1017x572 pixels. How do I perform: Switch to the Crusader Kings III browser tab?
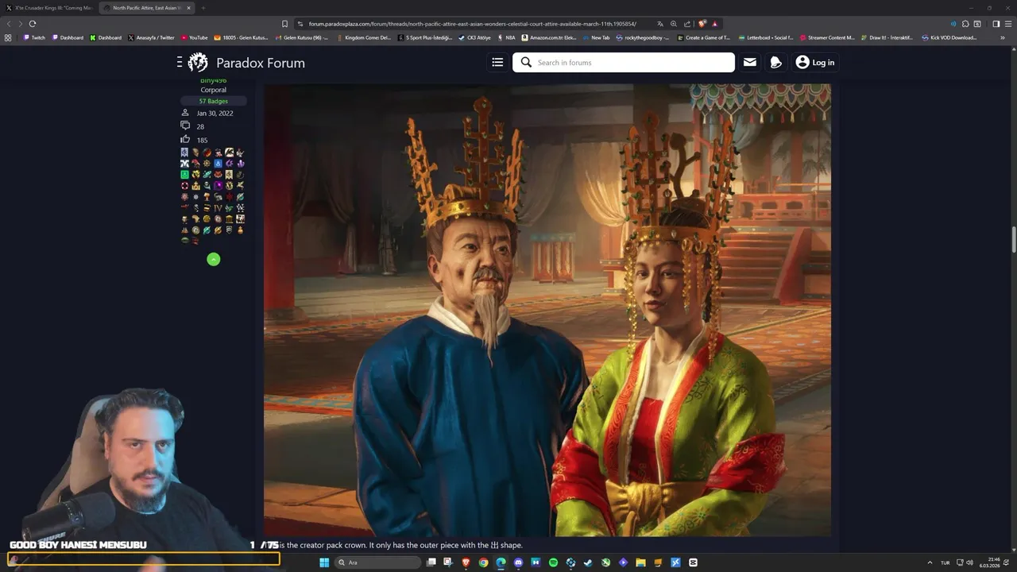click(x=49, y=8)
